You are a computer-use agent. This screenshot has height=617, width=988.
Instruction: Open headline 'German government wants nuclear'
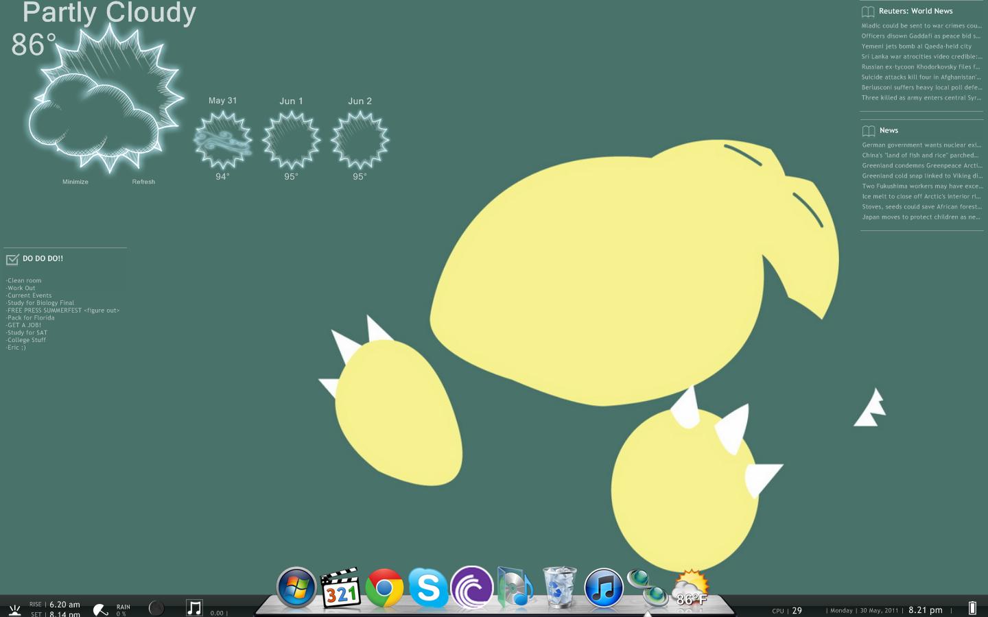pos(921,145)
